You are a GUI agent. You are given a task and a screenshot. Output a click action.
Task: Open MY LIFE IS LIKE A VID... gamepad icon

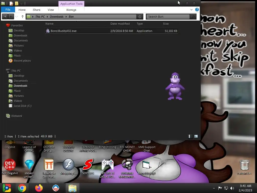coord(107,169)
